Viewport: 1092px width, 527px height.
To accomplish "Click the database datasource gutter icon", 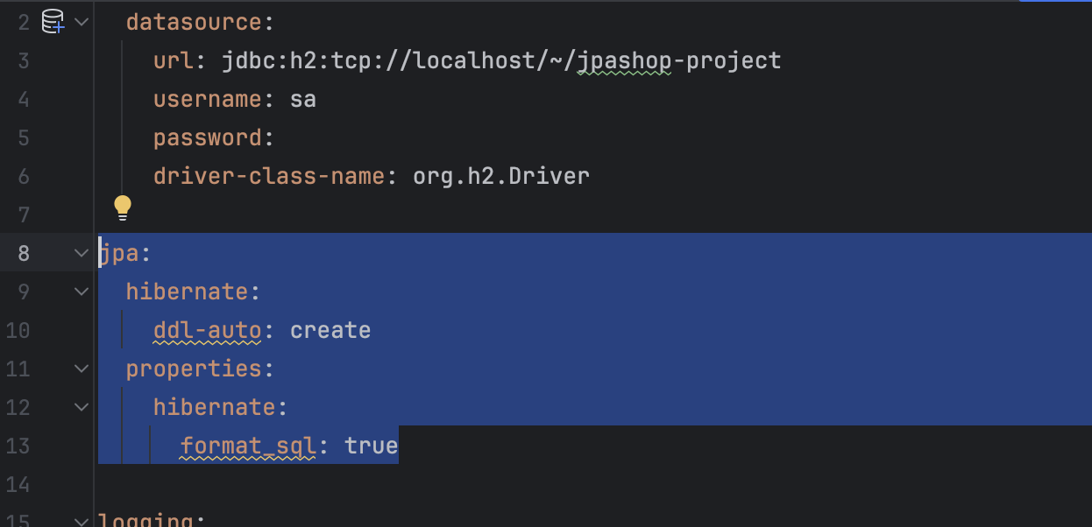I will [53, 21].
